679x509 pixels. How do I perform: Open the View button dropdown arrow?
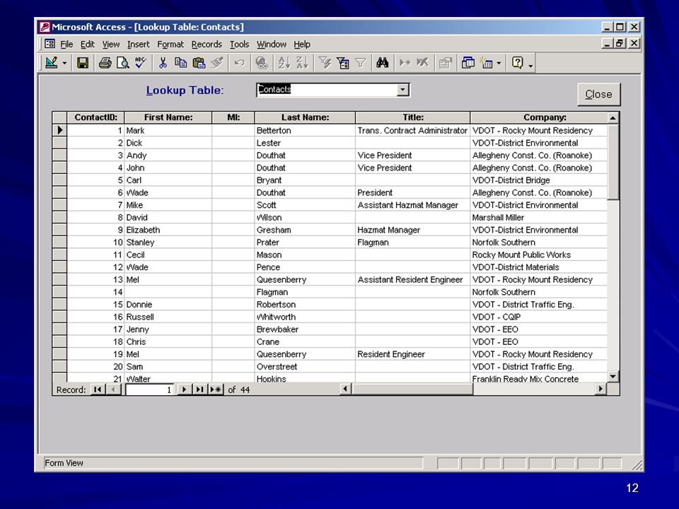pyautogui.click(x=64, y=63)
